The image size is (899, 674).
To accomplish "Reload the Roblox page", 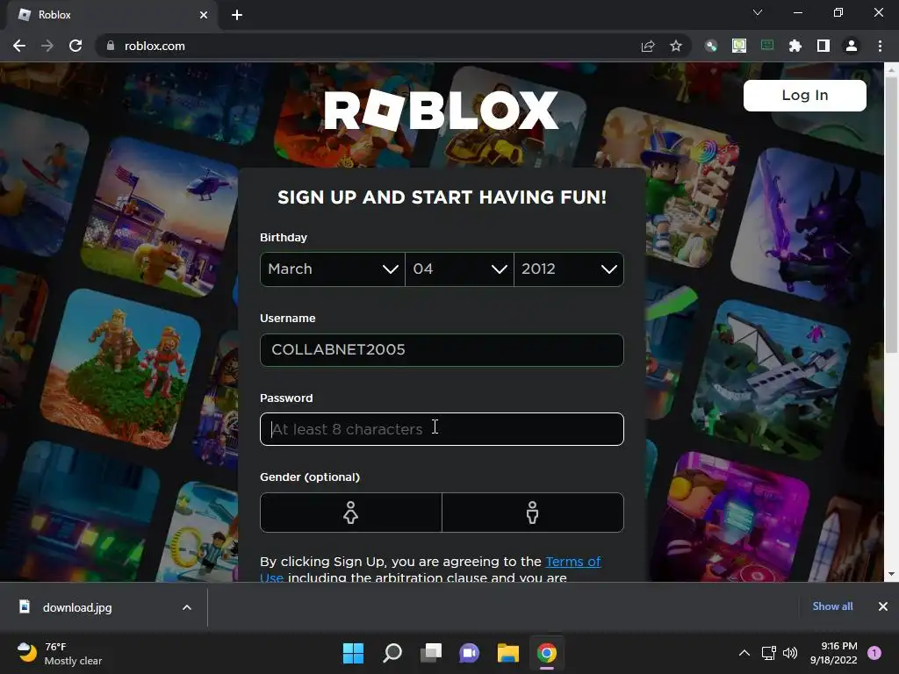I will pos(76,46).
